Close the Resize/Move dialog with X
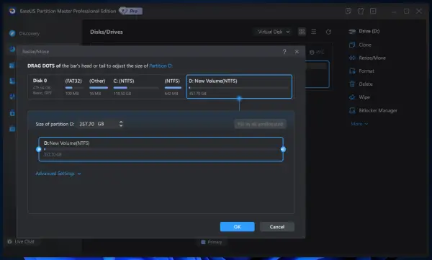Screen dimensions: 432x260 coord(297,52)
